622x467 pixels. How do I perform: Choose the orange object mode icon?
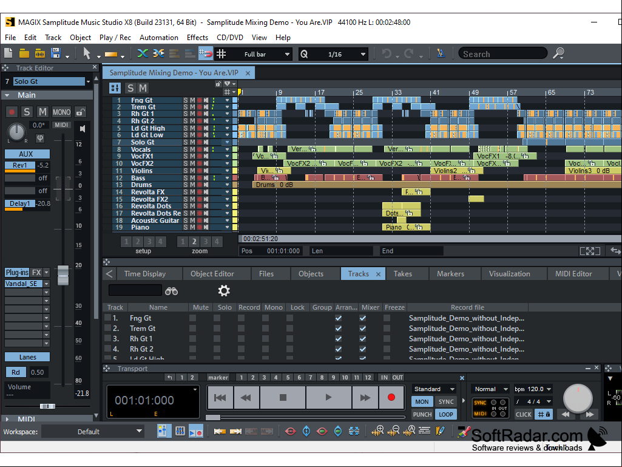point(110,54)
